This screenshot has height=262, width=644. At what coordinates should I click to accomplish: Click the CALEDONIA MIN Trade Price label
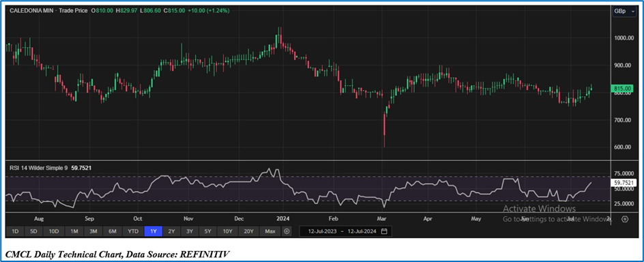click(48, 11)
